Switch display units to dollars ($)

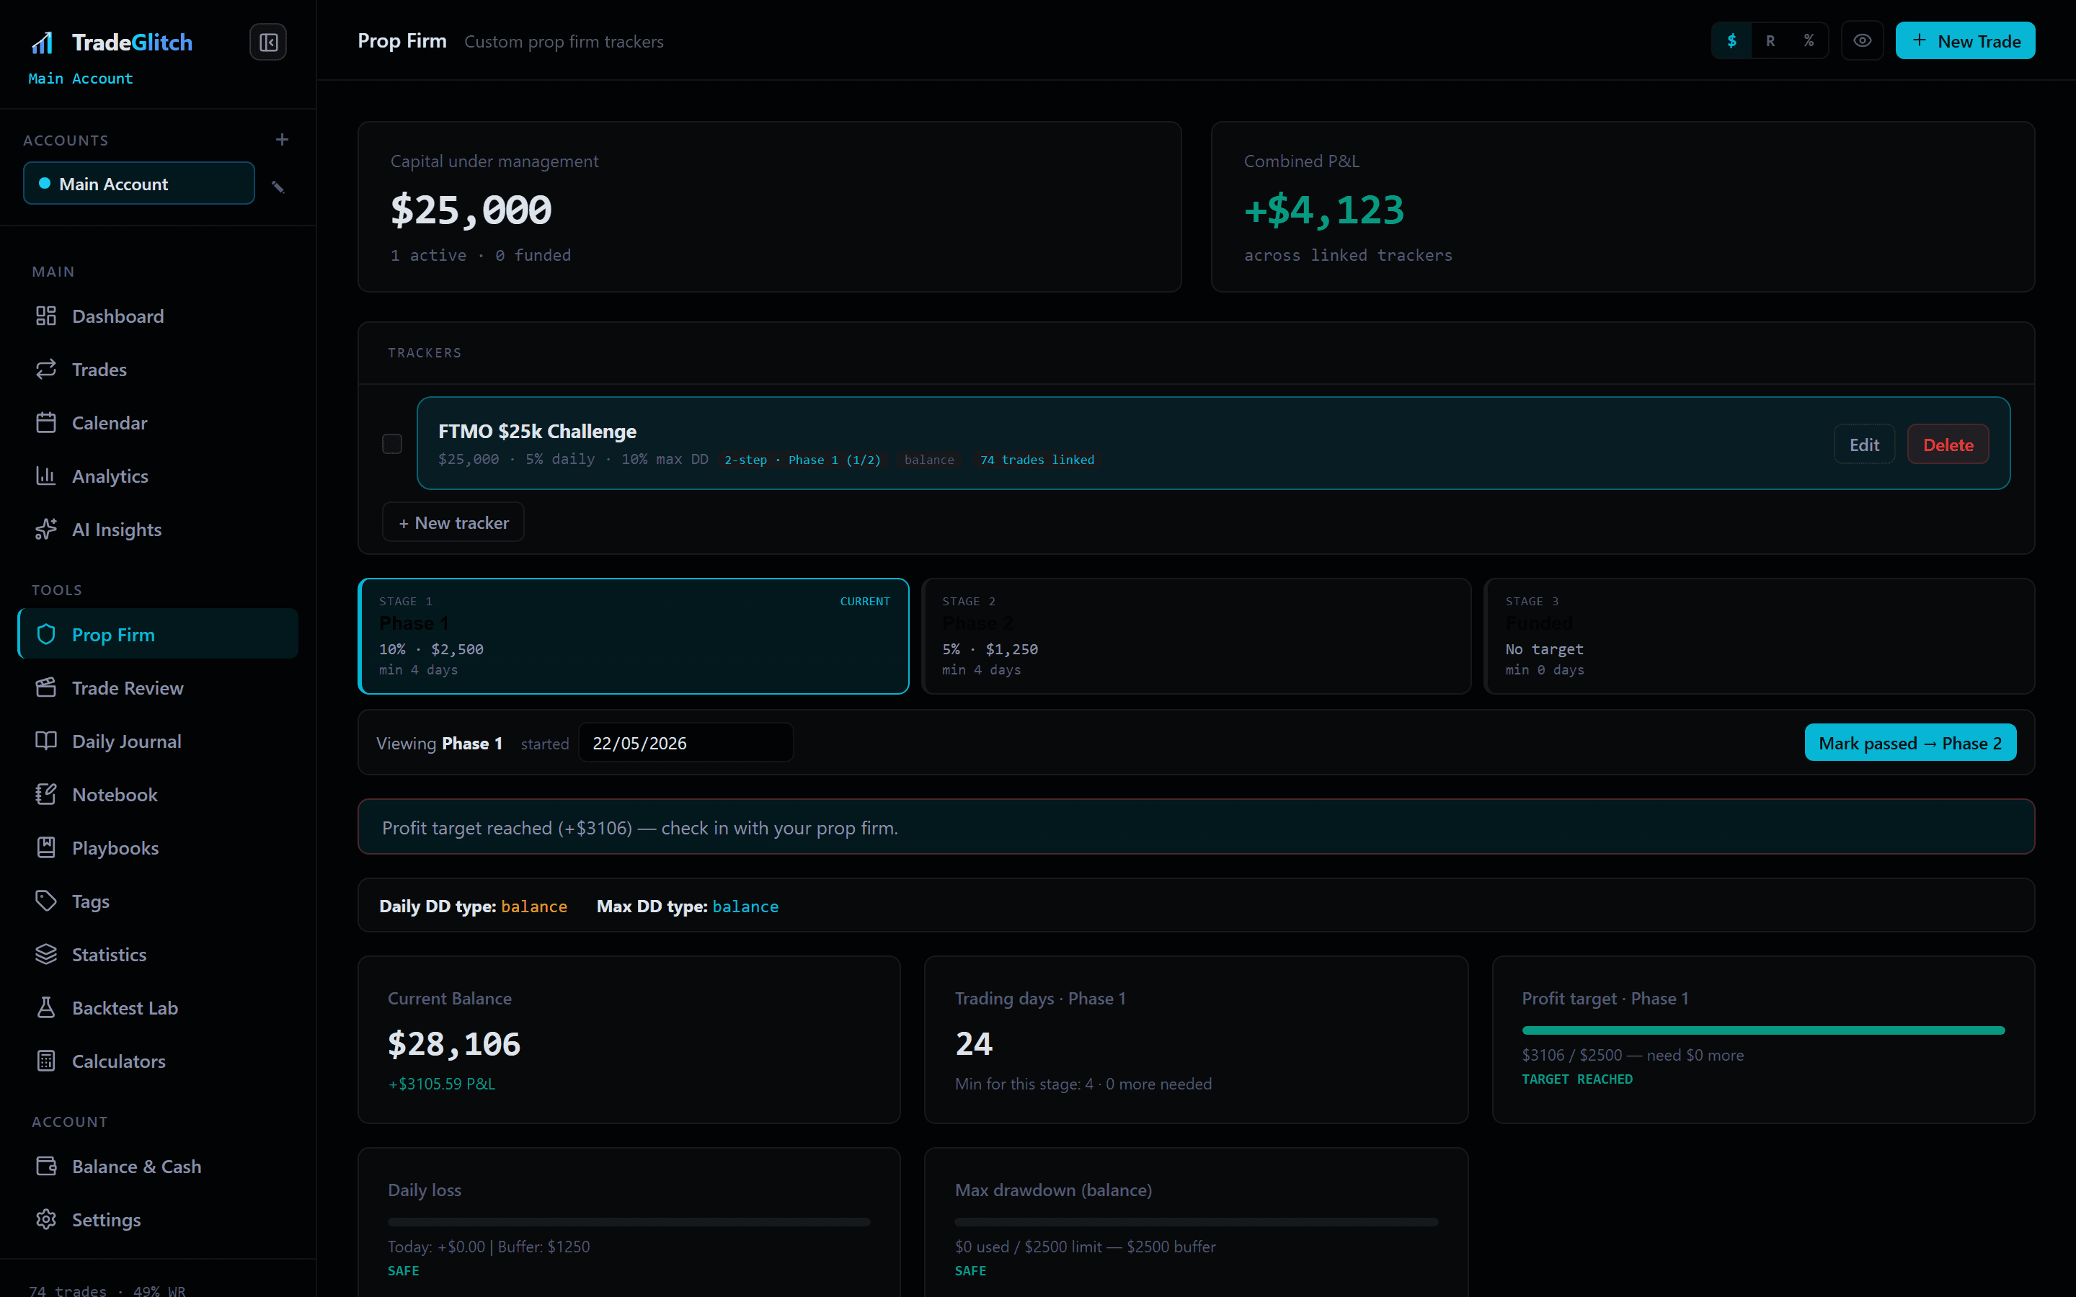point(1731,40)
